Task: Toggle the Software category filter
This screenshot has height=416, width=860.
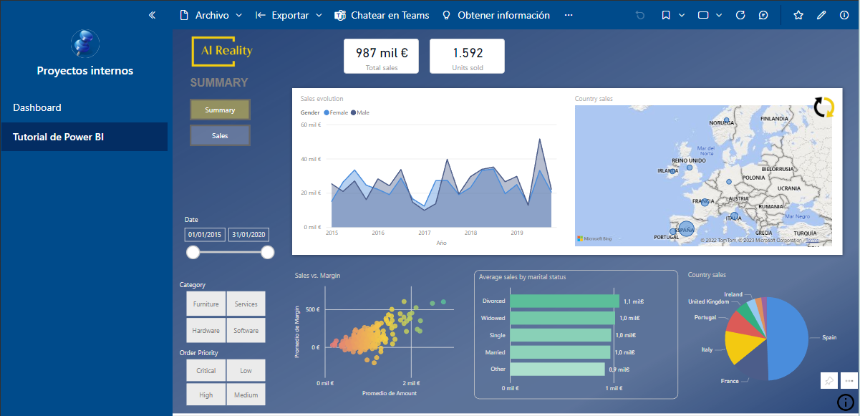Action: point(246,331)
